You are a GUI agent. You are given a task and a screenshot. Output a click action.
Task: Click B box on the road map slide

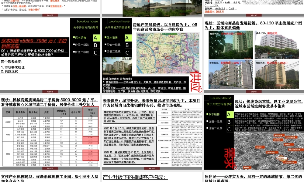tap(128, 45)
